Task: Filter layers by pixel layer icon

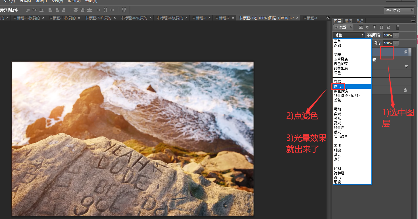Action: [361, 27]
